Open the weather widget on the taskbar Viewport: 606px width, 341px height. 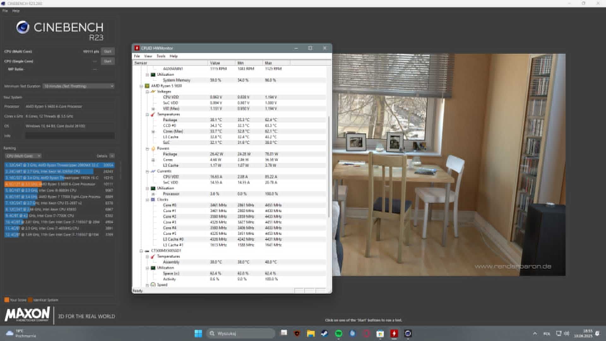click(21, 333)
